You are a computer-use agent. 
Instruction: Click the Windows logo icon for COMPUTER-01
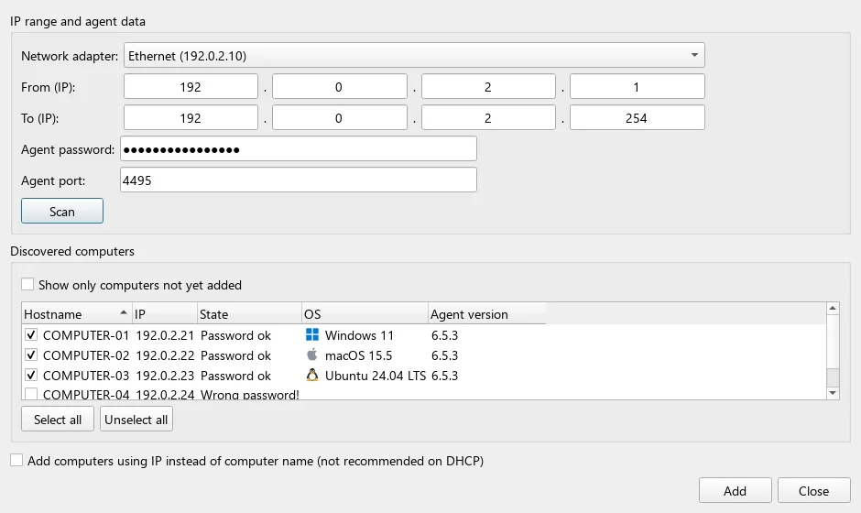(x=312, y=334)
